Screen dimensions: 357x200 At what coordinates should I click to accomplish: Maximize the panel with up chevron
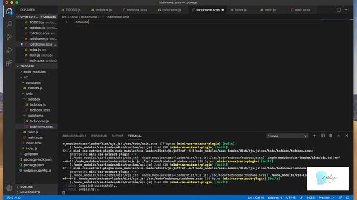pos(339,136)
